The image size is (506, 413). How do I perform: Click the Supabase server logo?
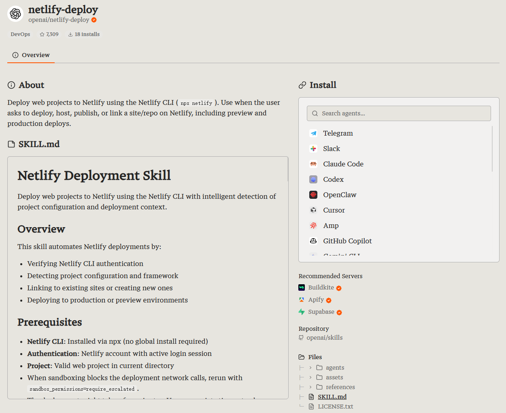point(302,312)
